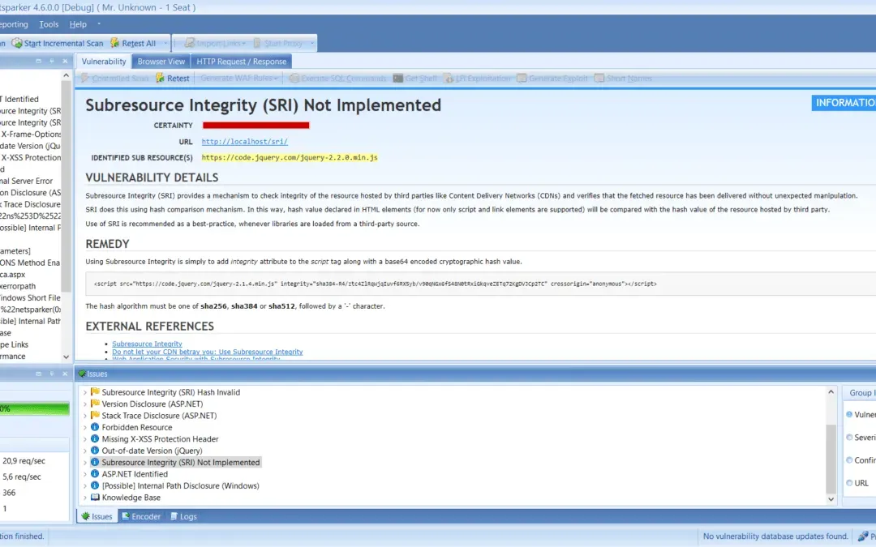Expand the Out-of-date Version (jQuery) node
The height and width of the screenshot is (547, 876).
pos(85,451)
